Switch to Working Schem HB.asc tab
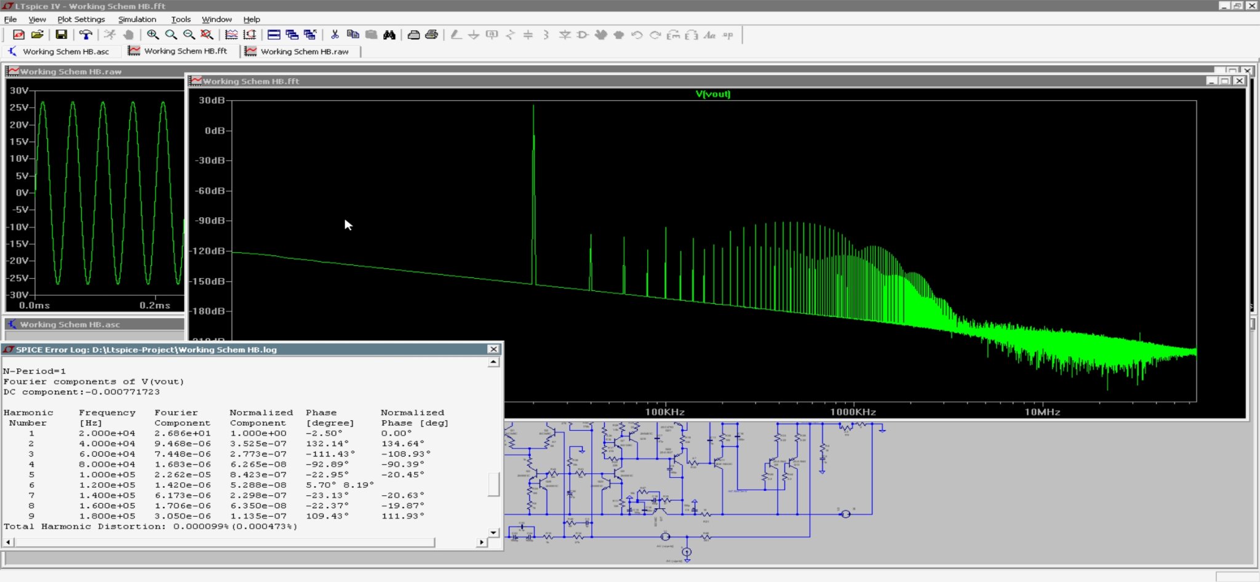This screenshot has height=582, width=1260. tap(60, 52)
